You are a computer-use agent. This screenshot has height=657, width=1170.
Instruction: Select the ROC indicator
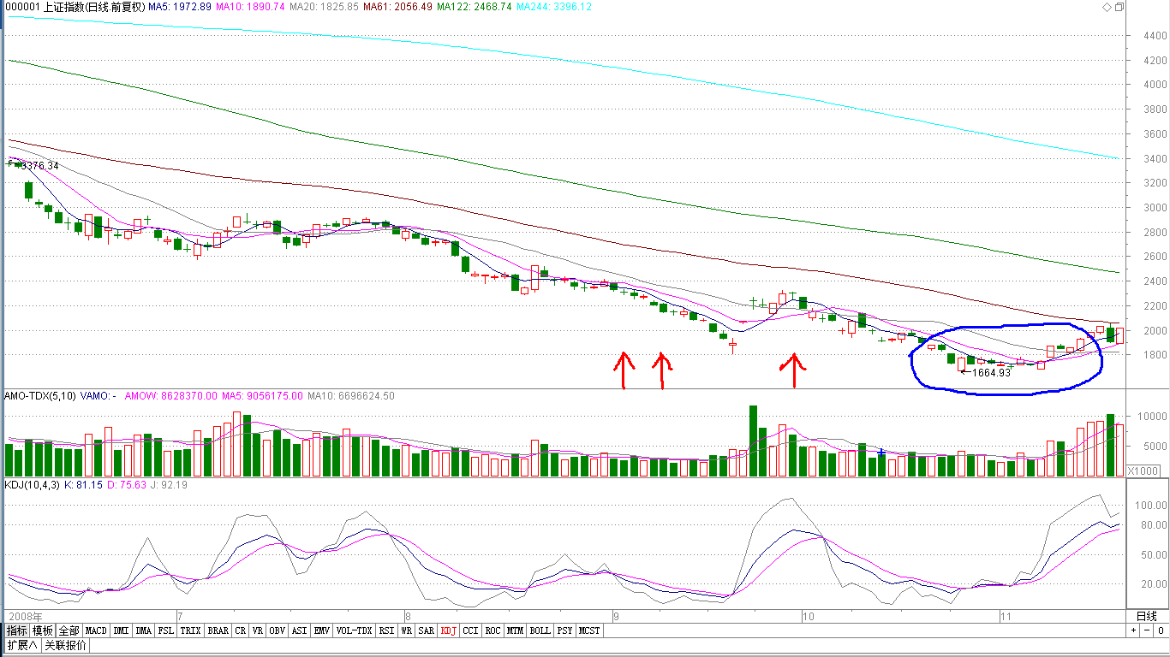tap(492, 630)
